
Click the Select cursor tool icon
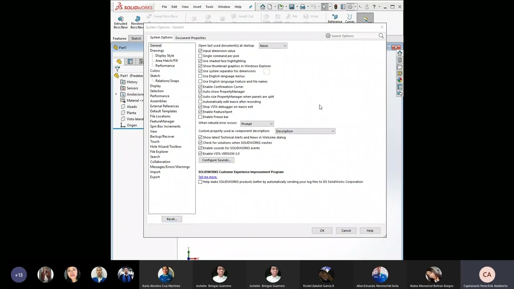(x=324, y=7)
